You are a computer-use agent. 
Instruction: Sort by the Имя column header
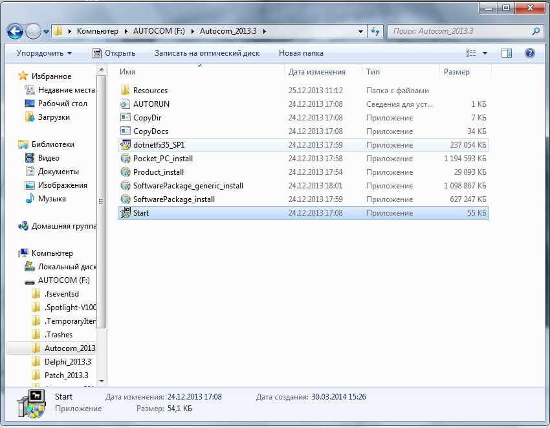click(x=201, y=72)
